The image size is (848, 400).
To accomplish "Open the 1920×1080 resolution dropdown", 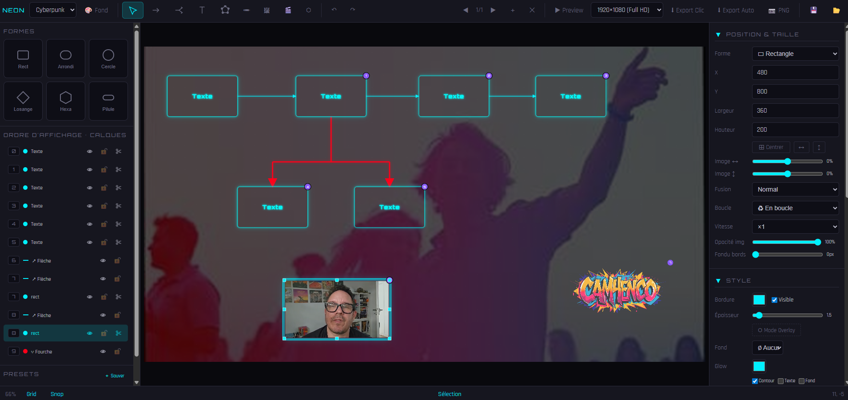I will [x=626, y=9].
